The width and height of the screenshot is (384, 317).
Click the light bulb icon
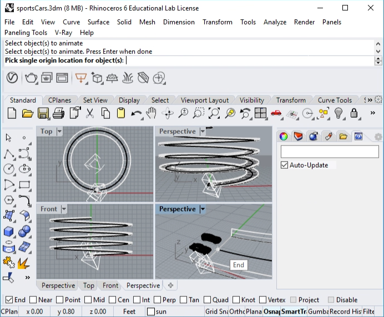[338, 113]
